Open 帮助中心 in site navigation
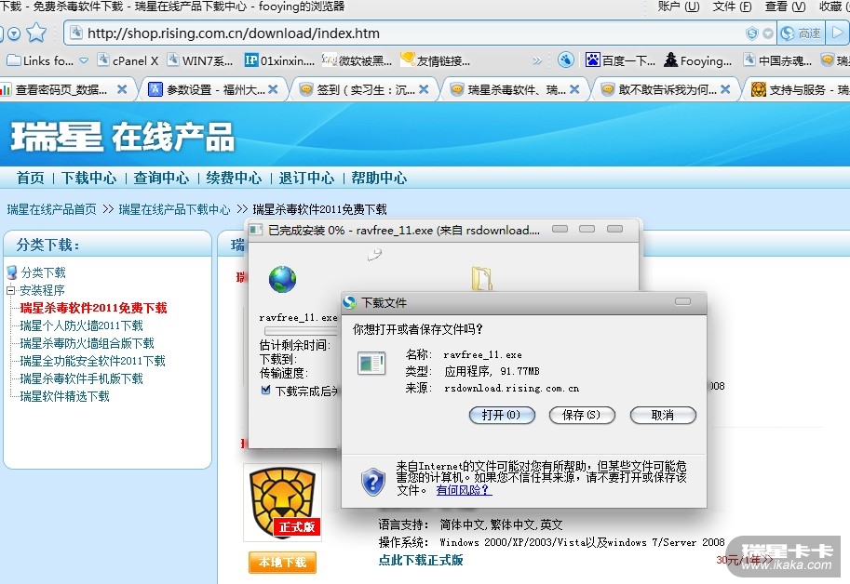Screen dimensions: 850x584 [379, 178]
